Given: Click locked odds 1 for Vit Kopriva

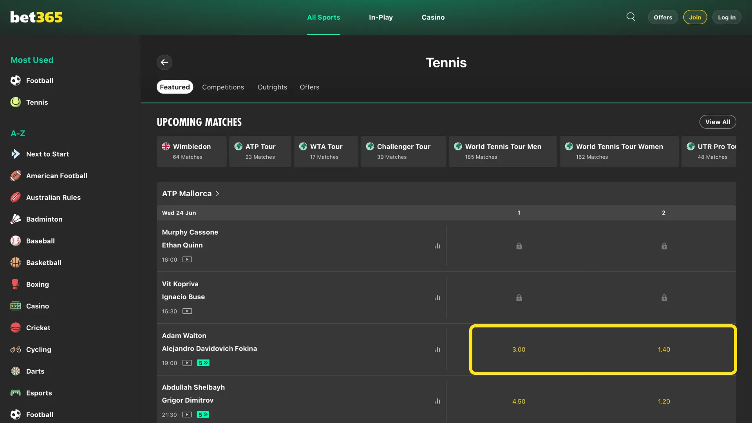Looking at the screenshot, I should (519, 298).
